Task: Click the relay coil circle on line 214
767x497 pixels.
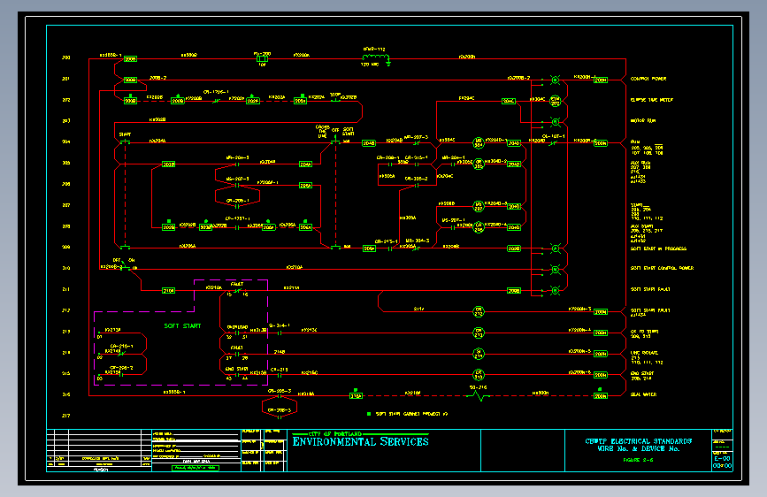Action: (479, 354)
